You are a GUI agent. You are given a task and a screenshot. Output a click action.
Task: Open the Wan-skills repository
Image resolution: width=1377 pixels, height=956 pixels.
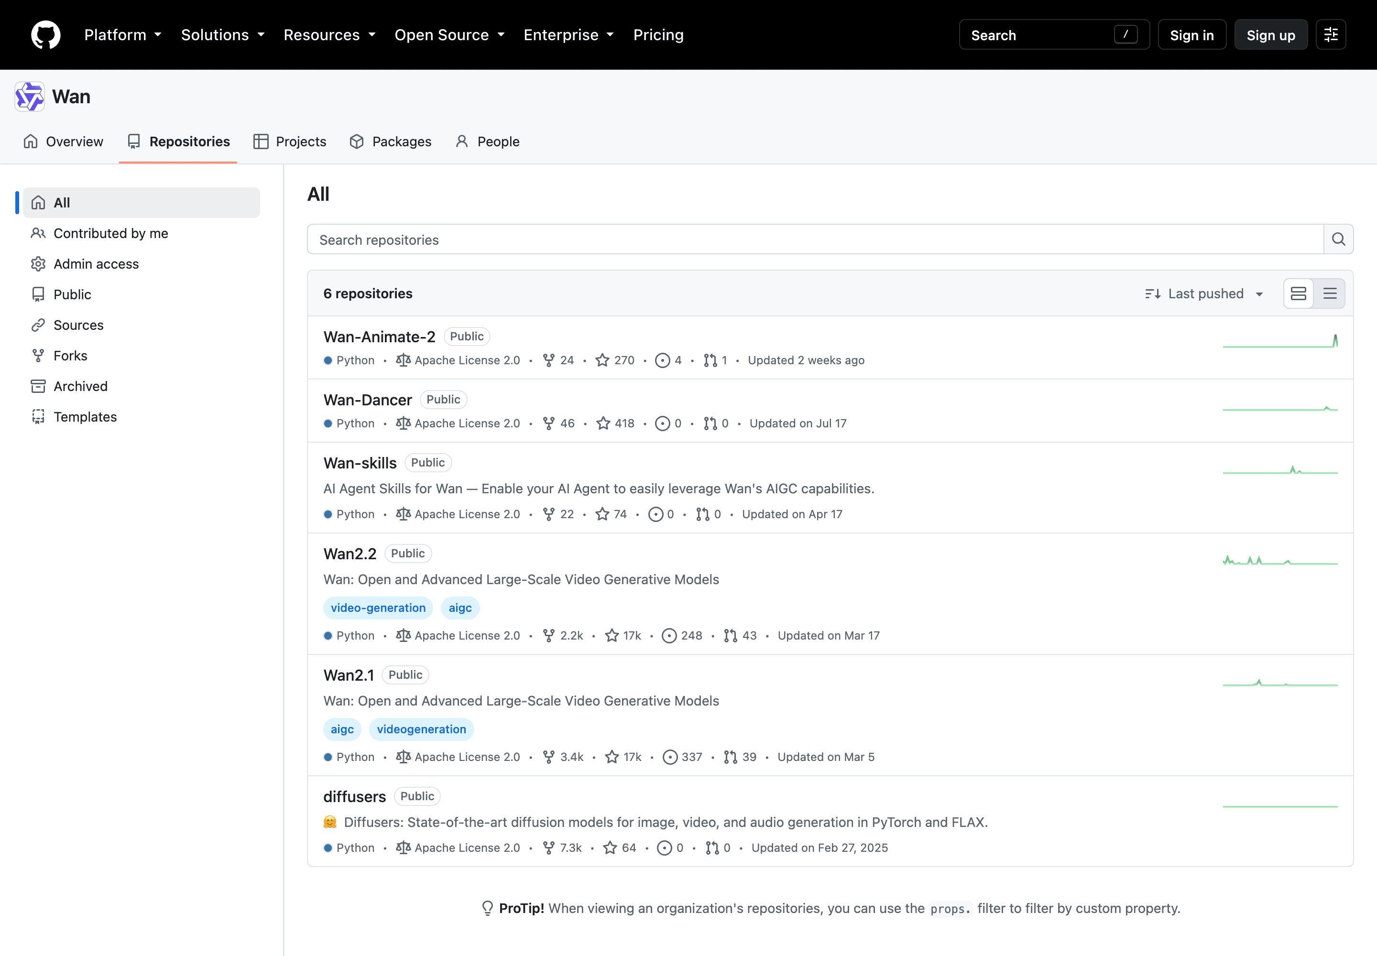[x=360, y=463]
